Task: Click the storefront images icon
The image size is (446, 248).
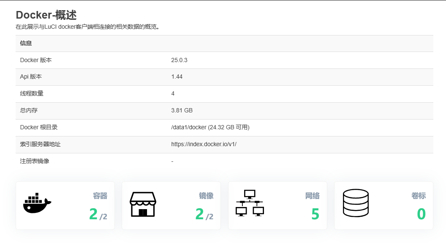Action: coord(143,204)
